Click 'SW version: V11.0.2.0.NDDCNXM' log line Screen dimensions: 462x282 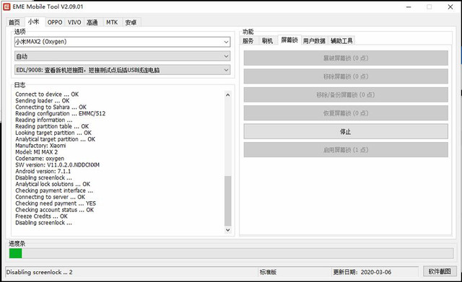[58, 165]
